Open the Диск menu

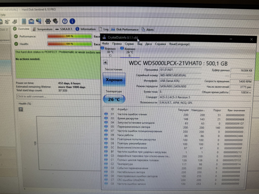point(148,44)
